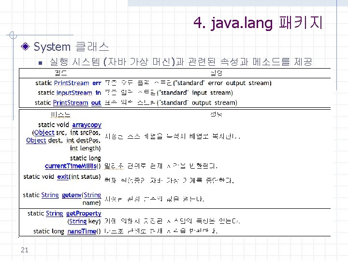This screenshot has width=348, height=261.
Task: Select the 'int length)' parameter text
Action: click(x=85, y=148)
